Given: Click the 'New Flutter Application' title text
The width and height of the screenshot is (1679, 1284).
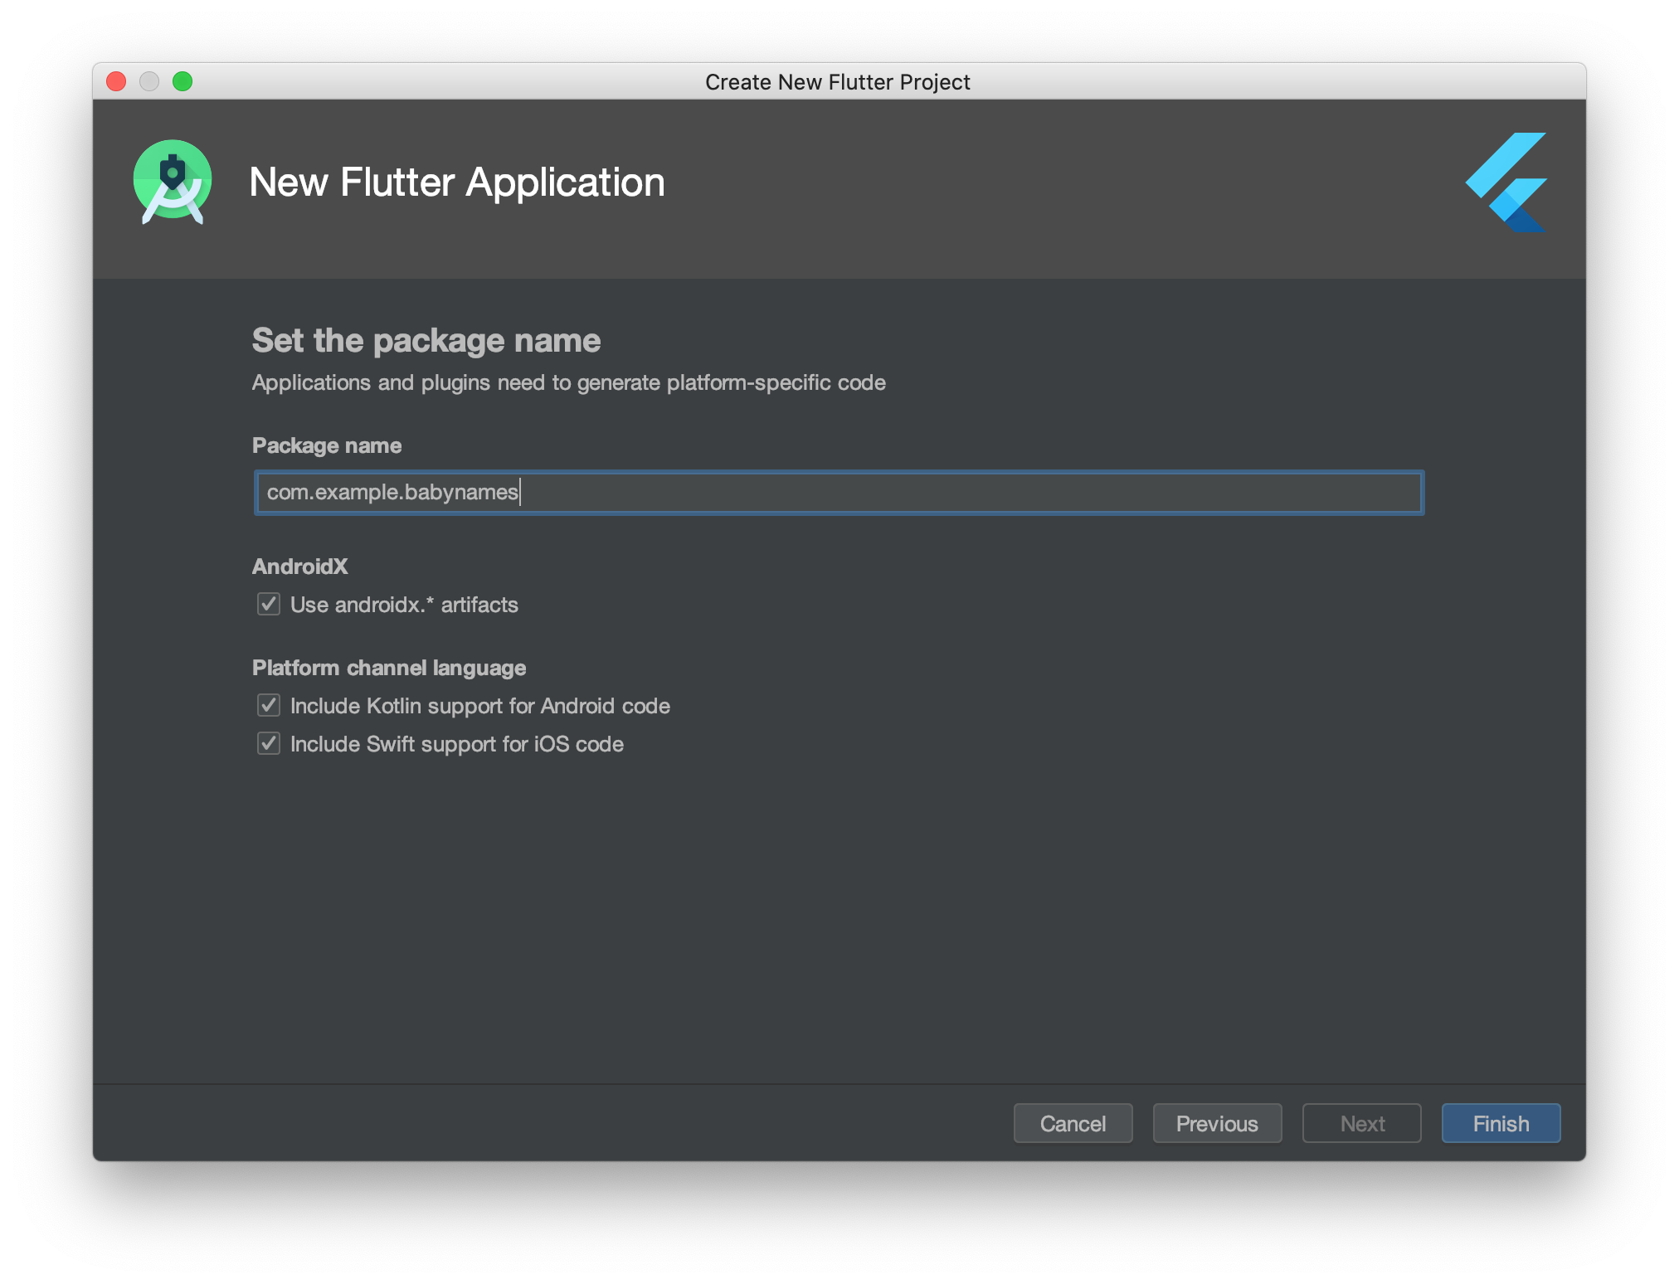Looking at the screenshot, I should click(x=457, y=182).
